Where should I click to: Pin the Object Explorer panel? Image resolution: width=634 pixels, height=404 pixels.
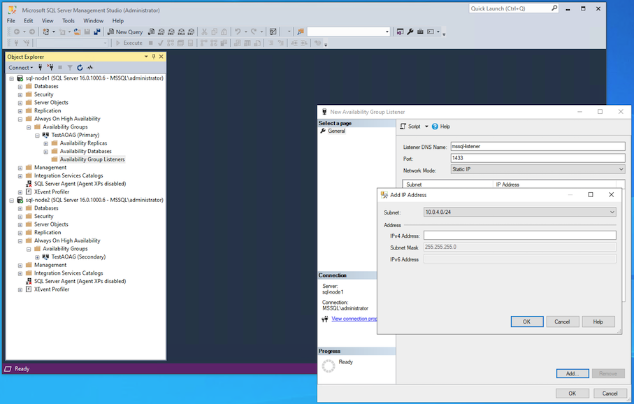(154, 57)
